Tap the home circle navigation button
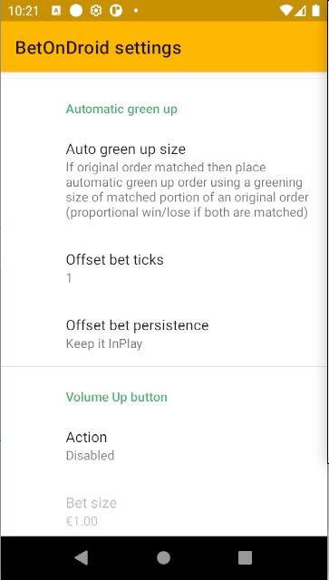 163,558
